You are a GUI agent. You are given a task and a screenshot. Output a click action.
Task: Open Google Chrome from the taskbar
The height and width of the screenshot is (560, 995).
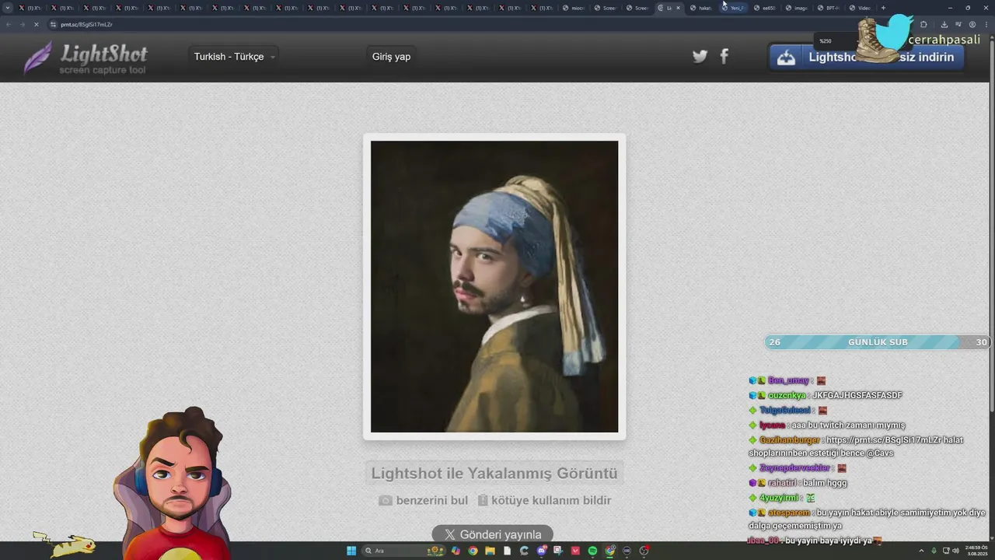point(473,551)
